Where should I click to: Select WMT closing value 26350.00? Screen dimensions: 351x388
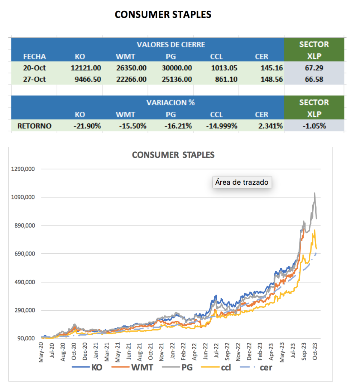click(x=131, y=68)
